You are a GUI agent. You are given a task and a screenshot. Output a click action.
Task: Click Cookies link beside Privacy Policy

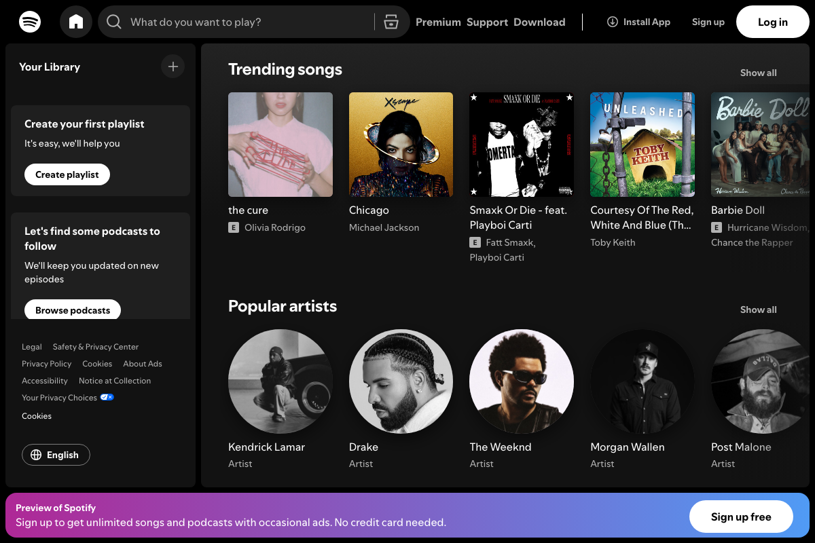[x=97, y=364]
